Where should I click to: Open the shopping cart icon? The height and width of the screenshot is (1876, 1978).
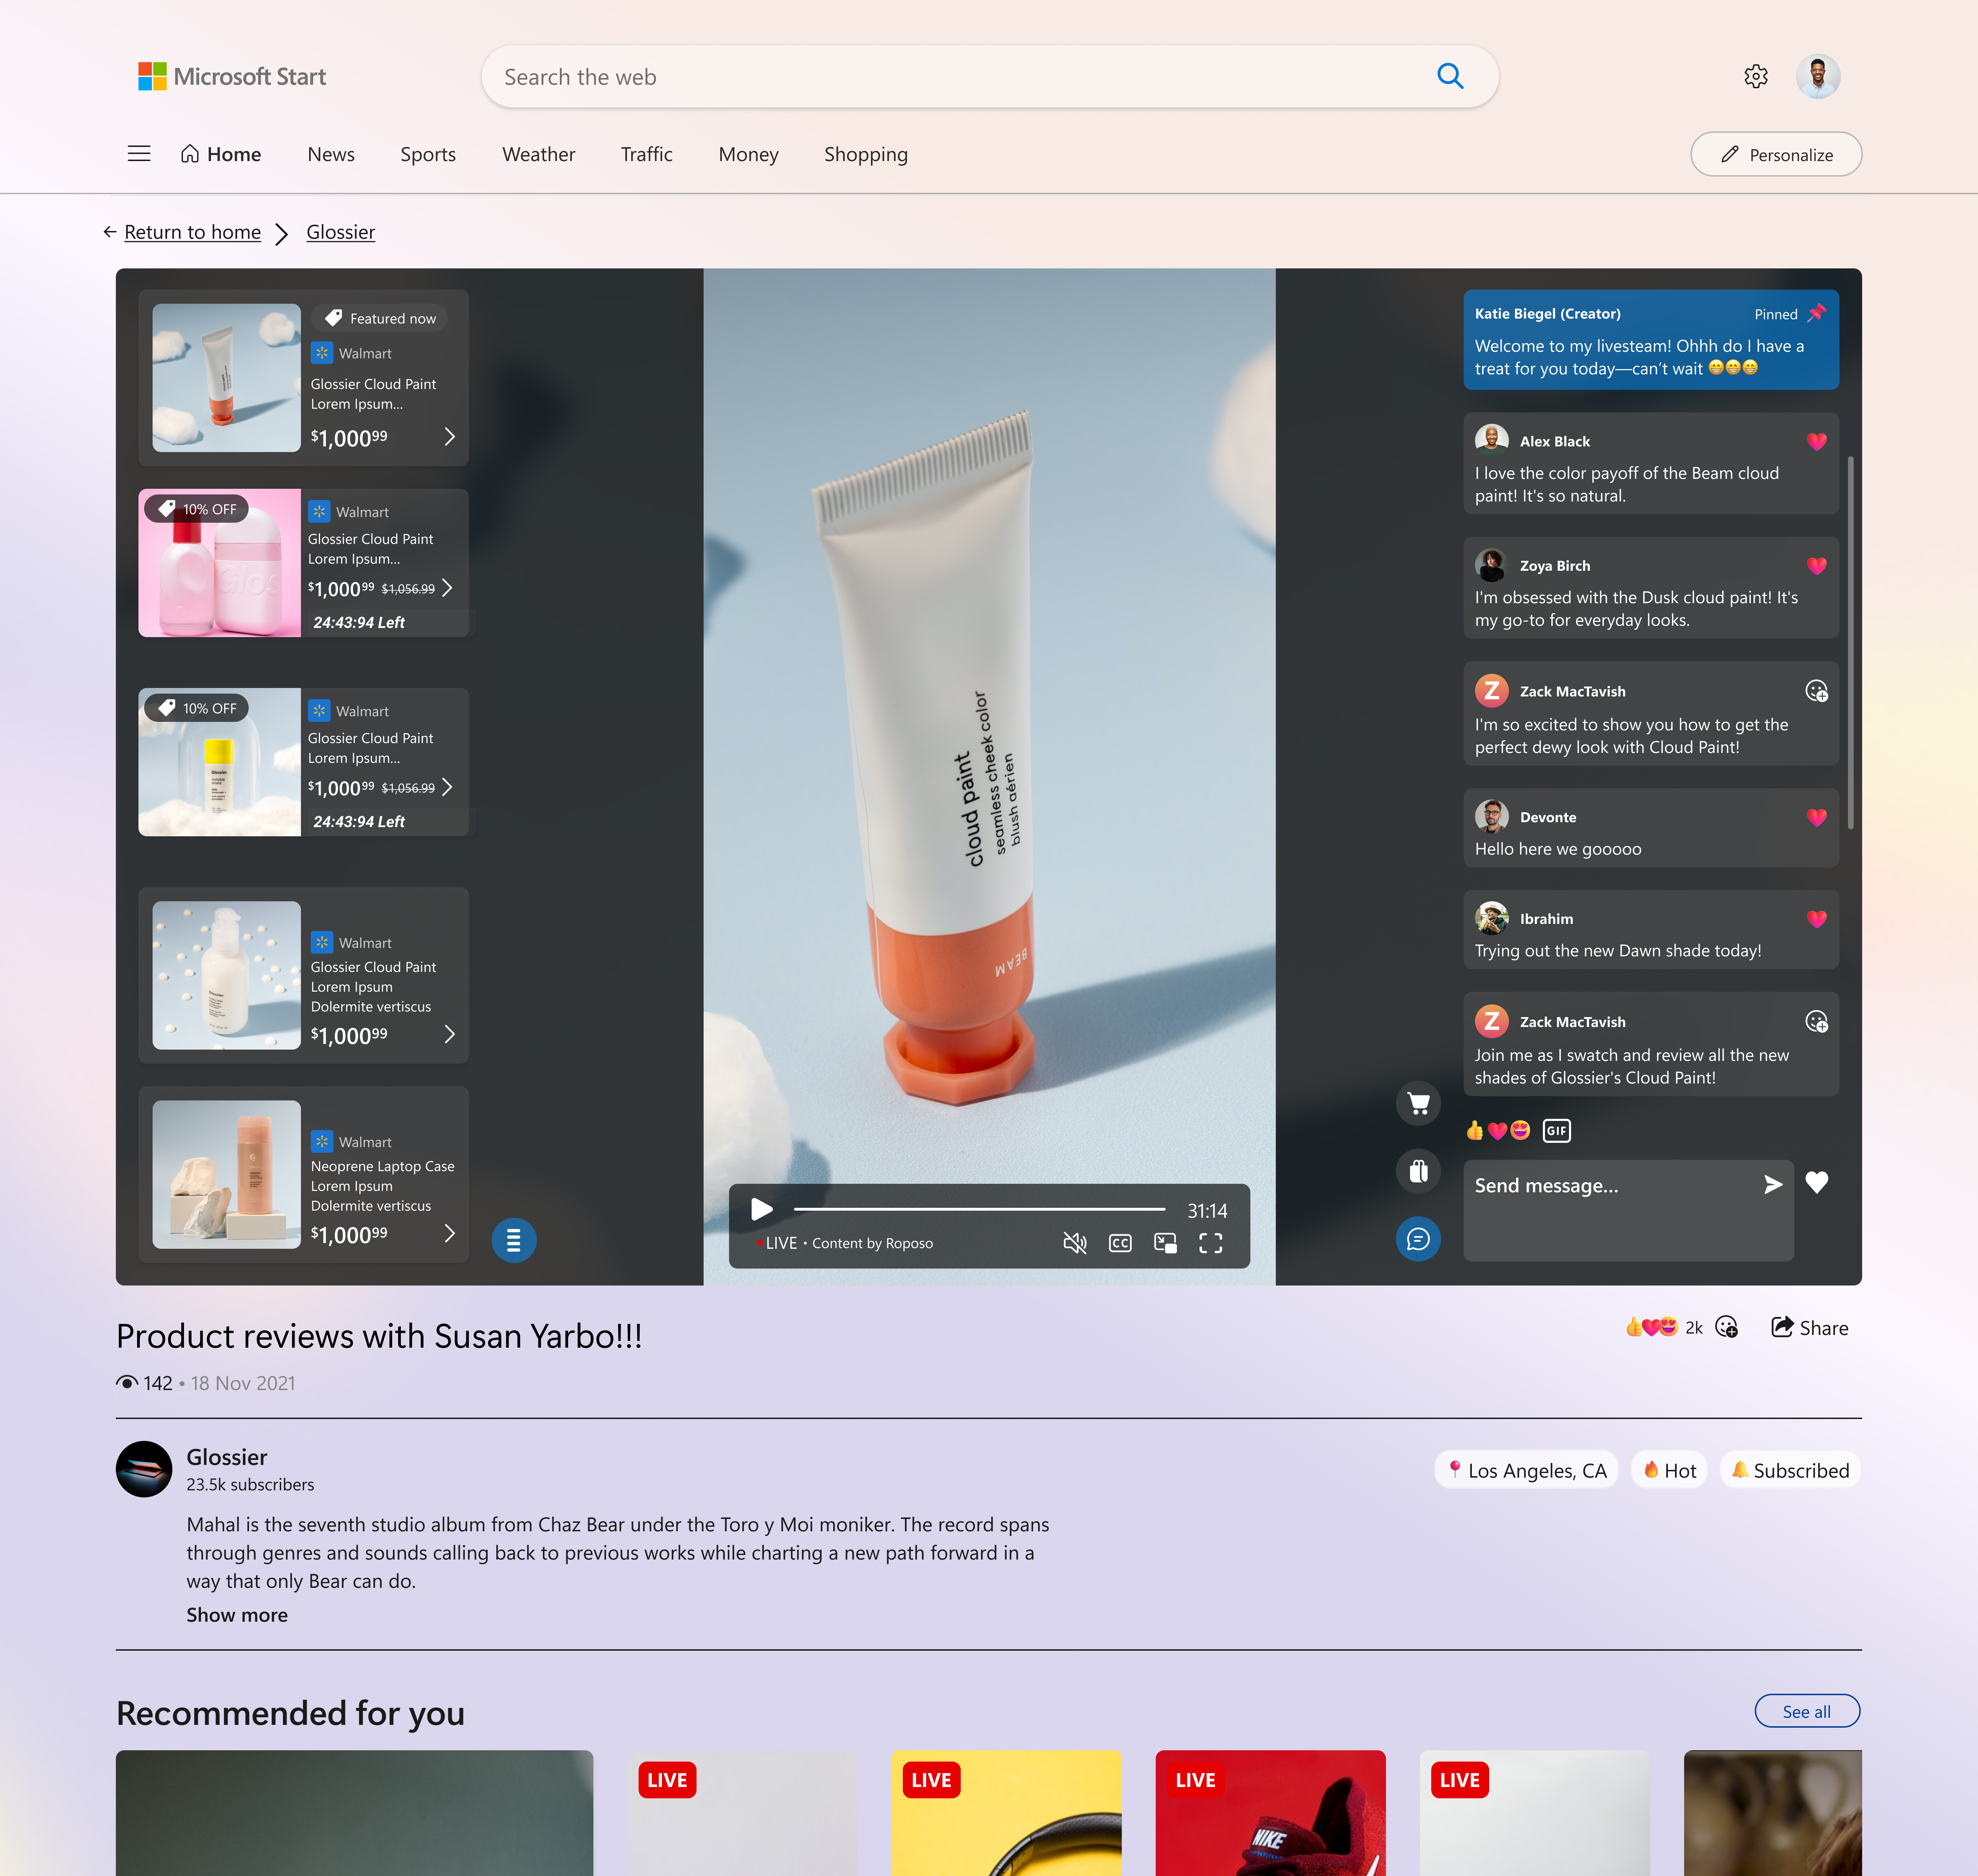[x=1418, y=1103]
